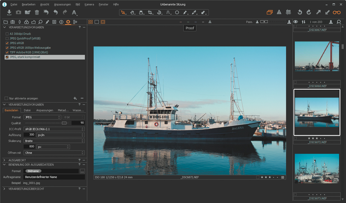Viewport: 346px width, 203px height.
Task: Select the _DSC6873.NEF thumbnail
Action: pos(317,168)
